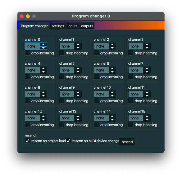This screenshot has width=182, height=176.
Task: Open the settings tab
Action: point(58,26)
